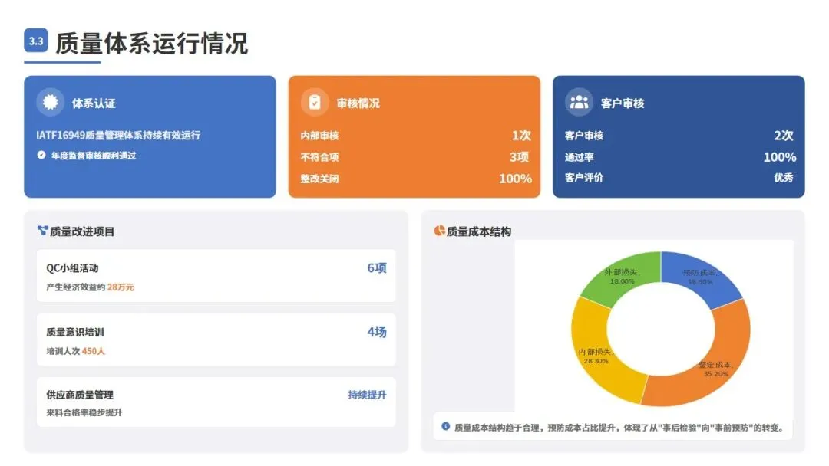Click the 1次 internal audit value
The width and height of the screenshot is (829, 466).
(x=521, y=135)
